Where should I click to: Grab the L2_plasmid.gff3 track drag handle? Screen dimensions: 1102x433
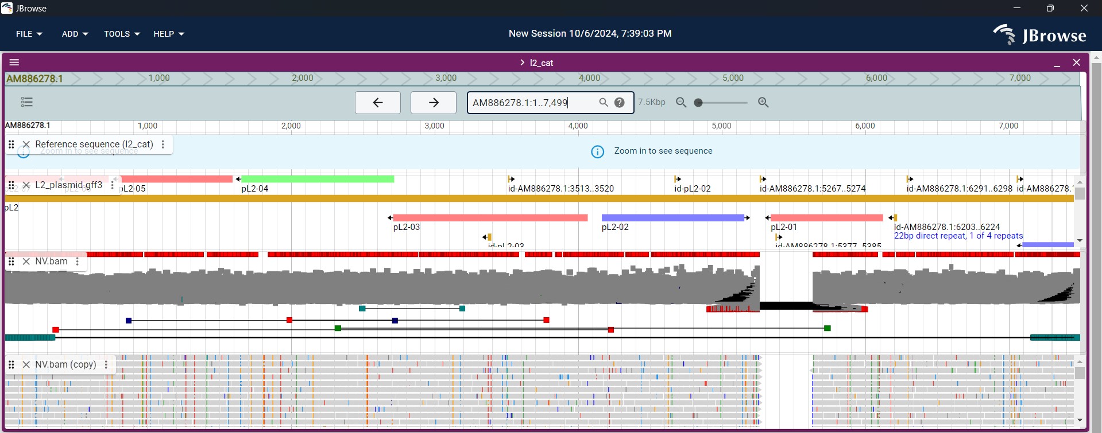(x=11, y=185)
